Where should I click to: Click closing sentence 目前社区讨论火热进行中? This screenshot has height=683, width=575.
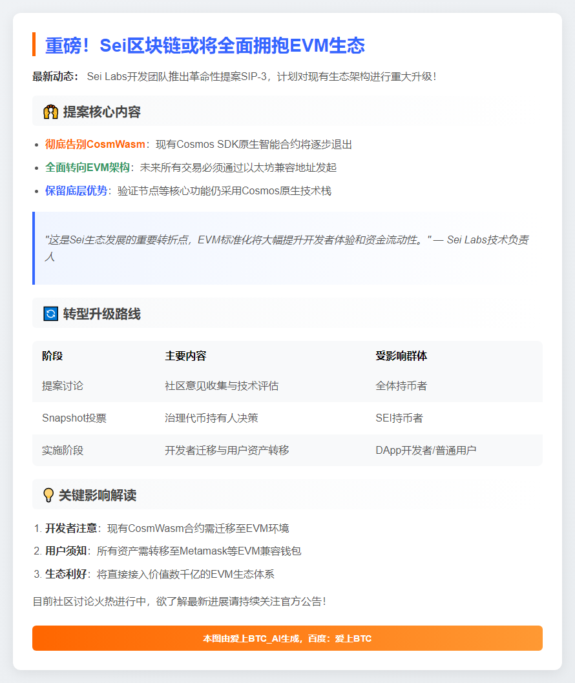tap(179, 601)
